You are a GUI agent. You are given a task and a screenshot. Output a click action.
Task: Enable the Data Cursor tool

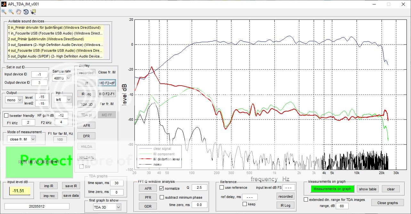(33, 12)
